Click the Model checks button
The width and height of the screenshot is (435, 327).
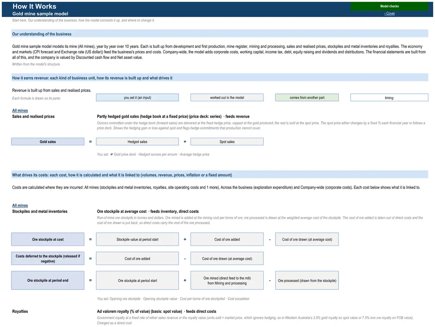(389, 6)
